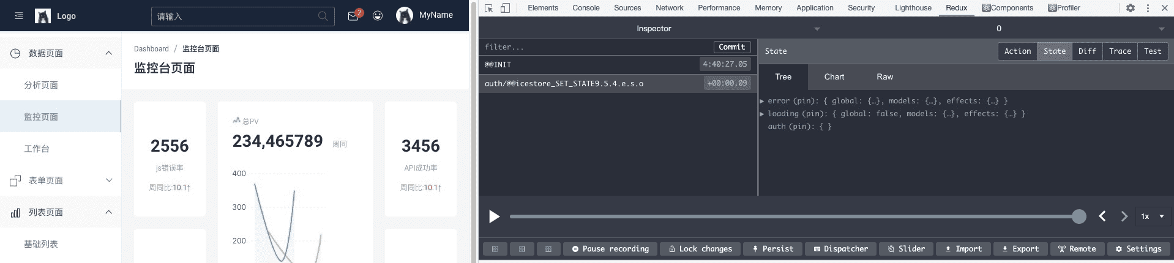Open the mail notifications icon
1174x263 pixels.
point(353,16)
